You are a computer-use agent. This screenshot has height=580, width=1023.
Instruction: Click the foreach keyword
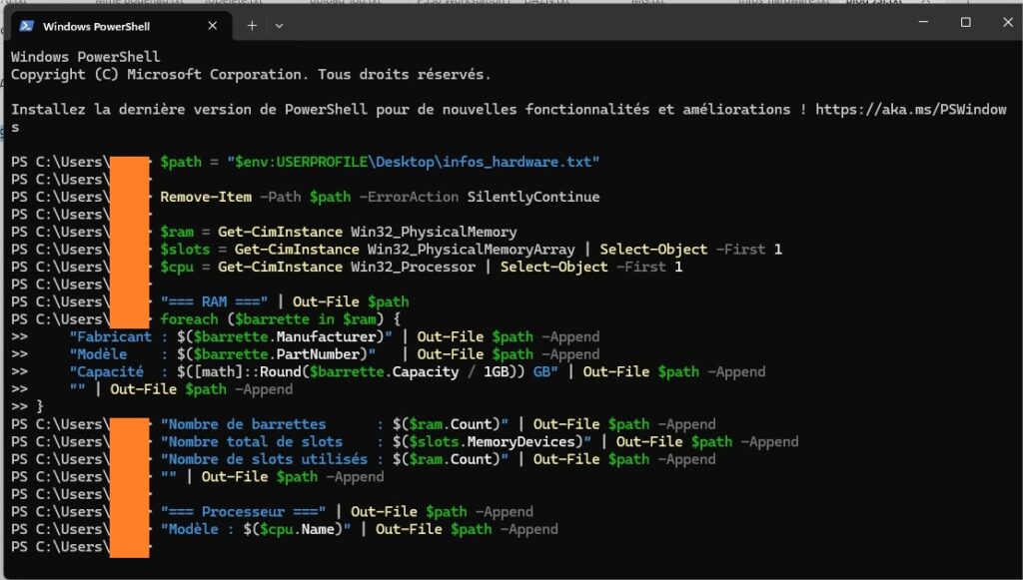click(189, 319)
